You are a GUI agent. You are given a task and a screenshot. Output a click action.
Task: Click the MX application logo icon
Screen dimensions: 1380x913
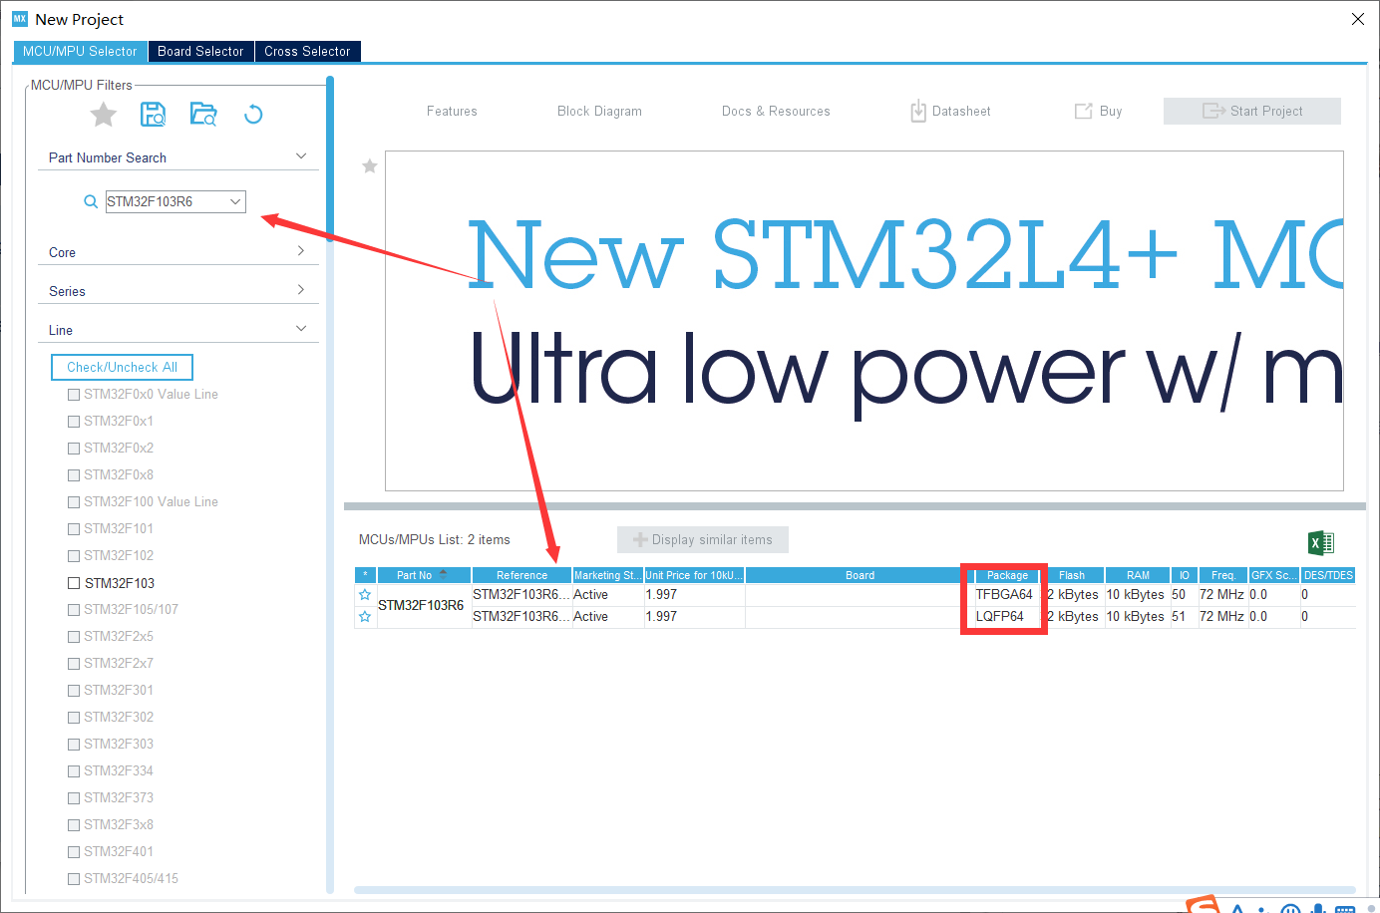(20, 19)
